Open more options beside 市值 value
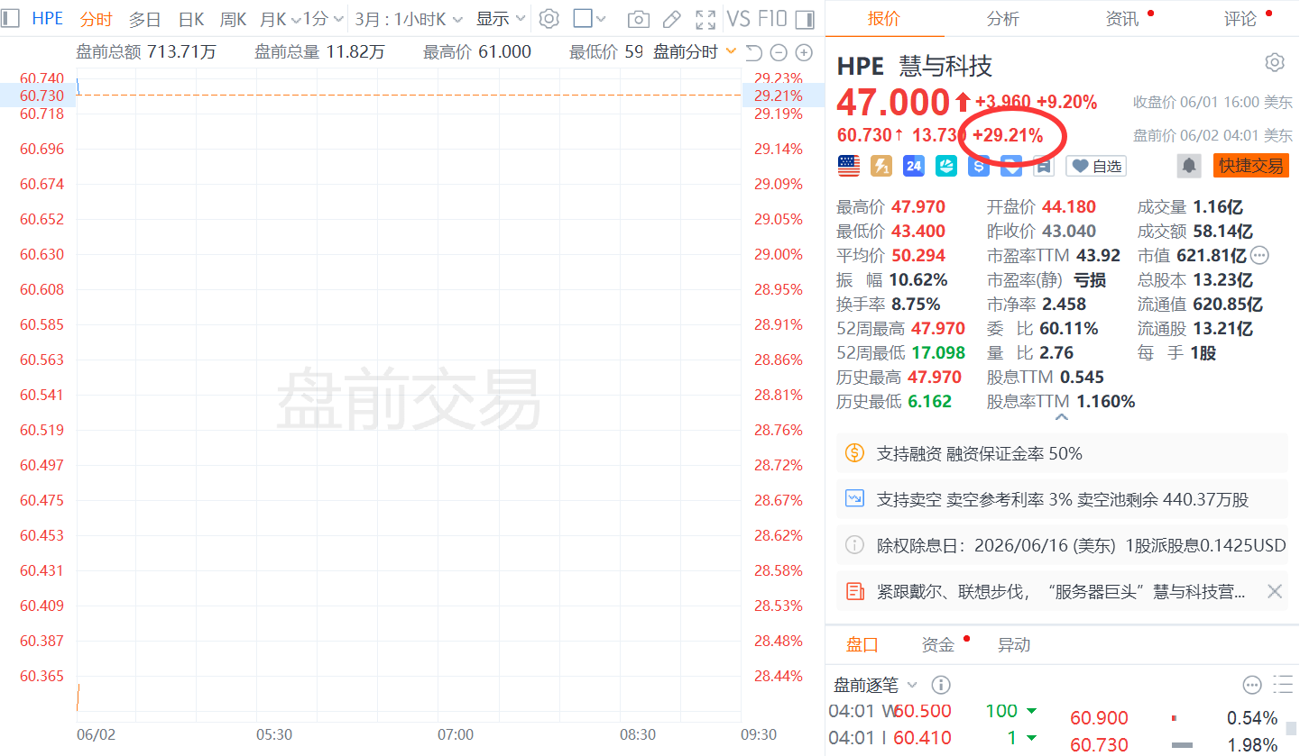The width and height of the screenshot is (1300, 756). coord(1260,256)
